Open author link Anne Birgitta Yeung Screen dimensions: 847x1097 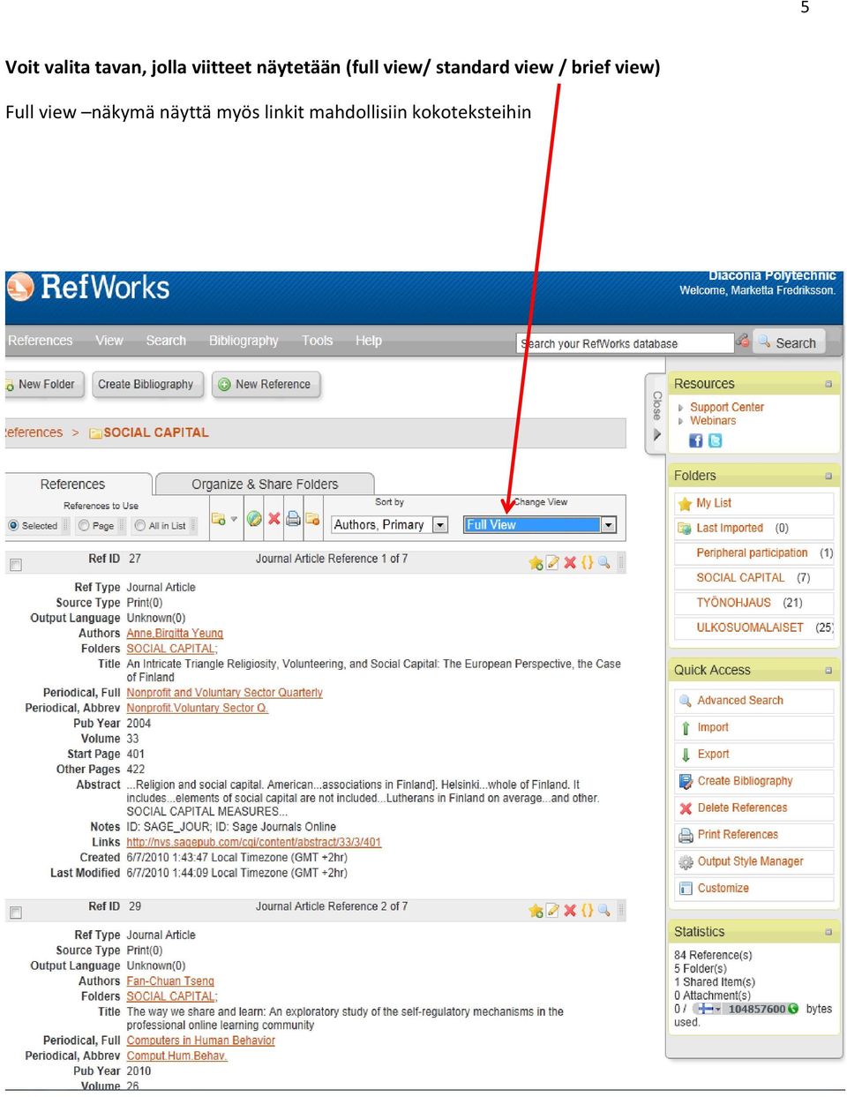click(175, 634)
